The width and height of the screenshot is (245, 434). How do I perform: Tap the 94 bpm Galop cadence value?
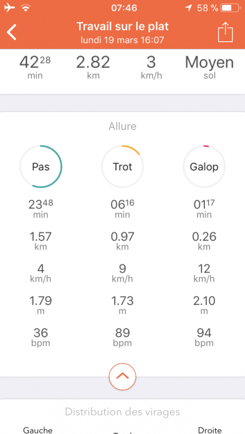coord(204,337)
